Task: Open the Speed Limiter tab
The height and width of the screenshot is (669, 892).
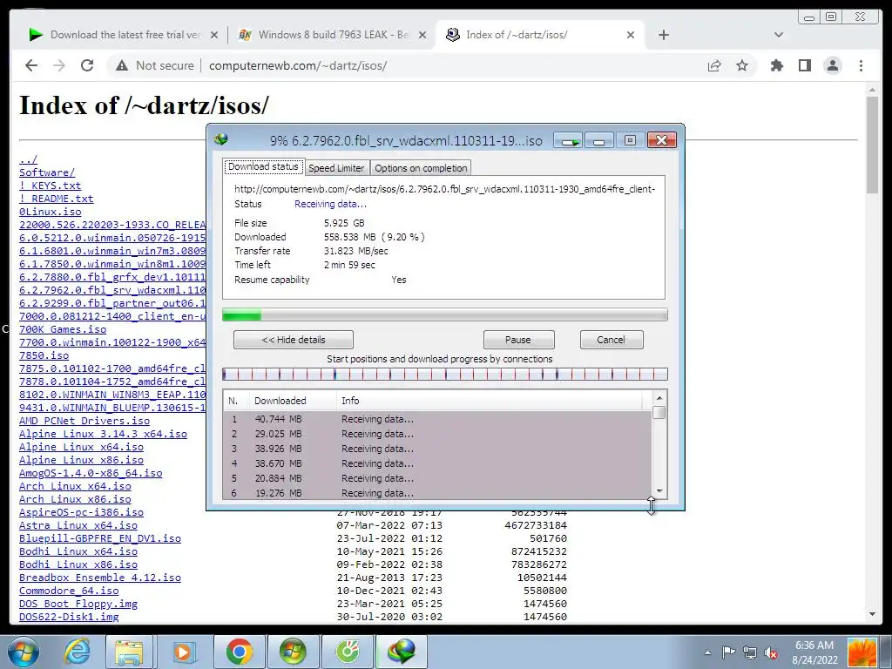Action: point(336,168)
